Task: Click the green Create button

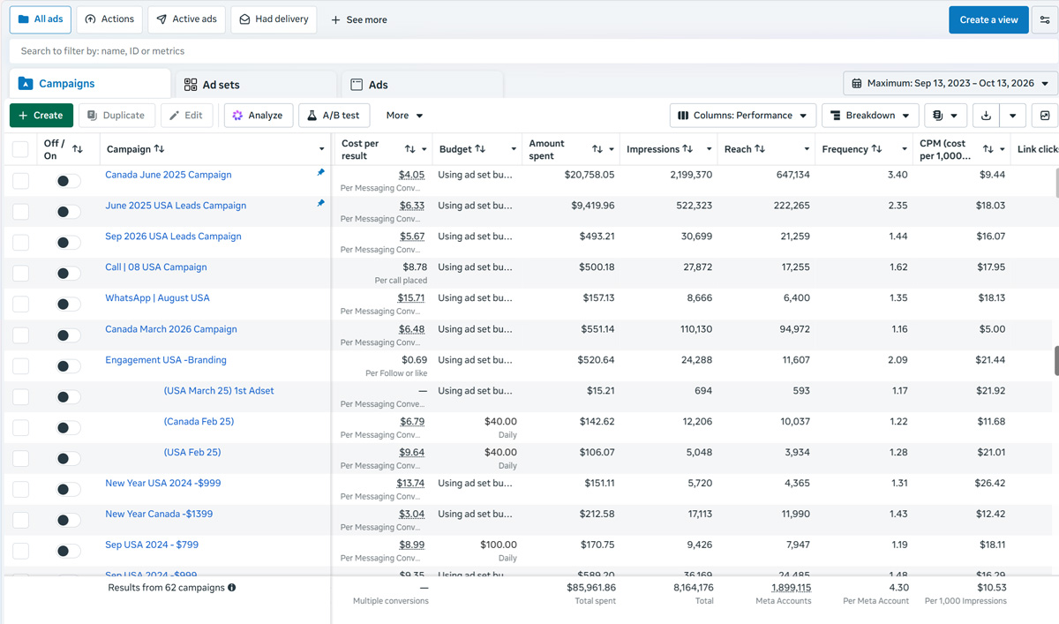Action: pos(41,116)
